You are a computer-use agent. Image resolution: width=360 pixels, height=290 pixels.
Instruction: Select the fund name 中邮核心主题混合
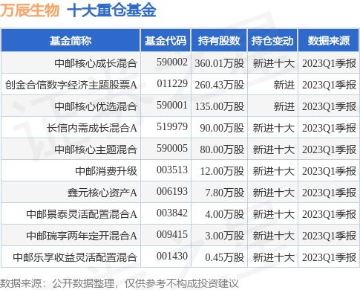click(96, 149)
